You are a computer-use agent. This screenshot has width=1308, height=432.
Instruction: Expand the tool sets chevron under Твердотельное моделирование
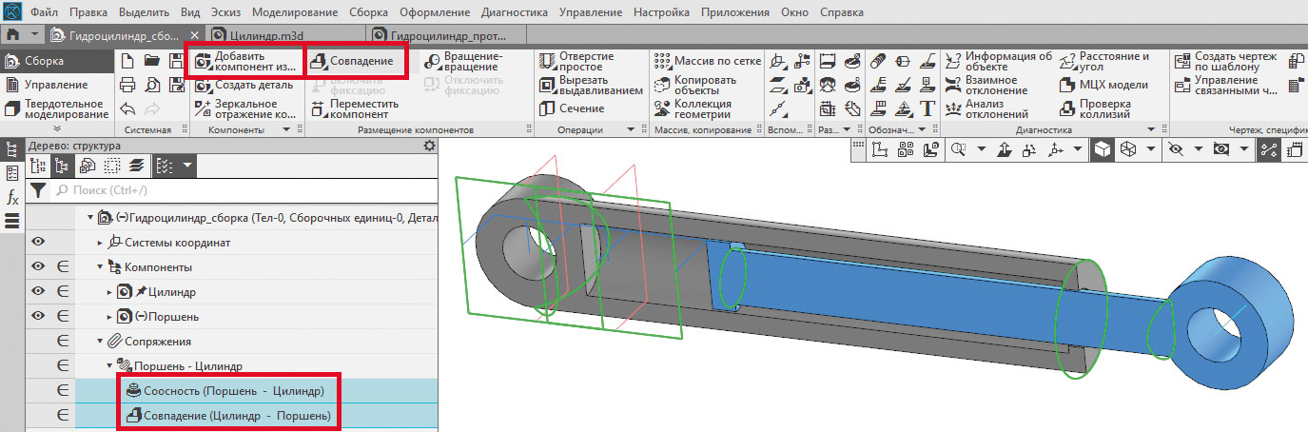[57, 129]
